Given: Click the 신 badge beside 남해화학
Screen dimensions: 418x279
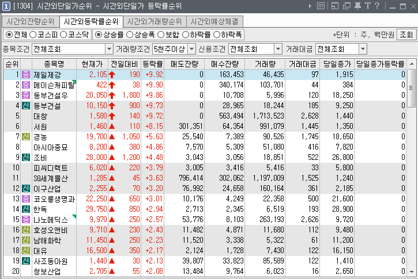Looking at the screenshot, I should click(x=25, y=240).
